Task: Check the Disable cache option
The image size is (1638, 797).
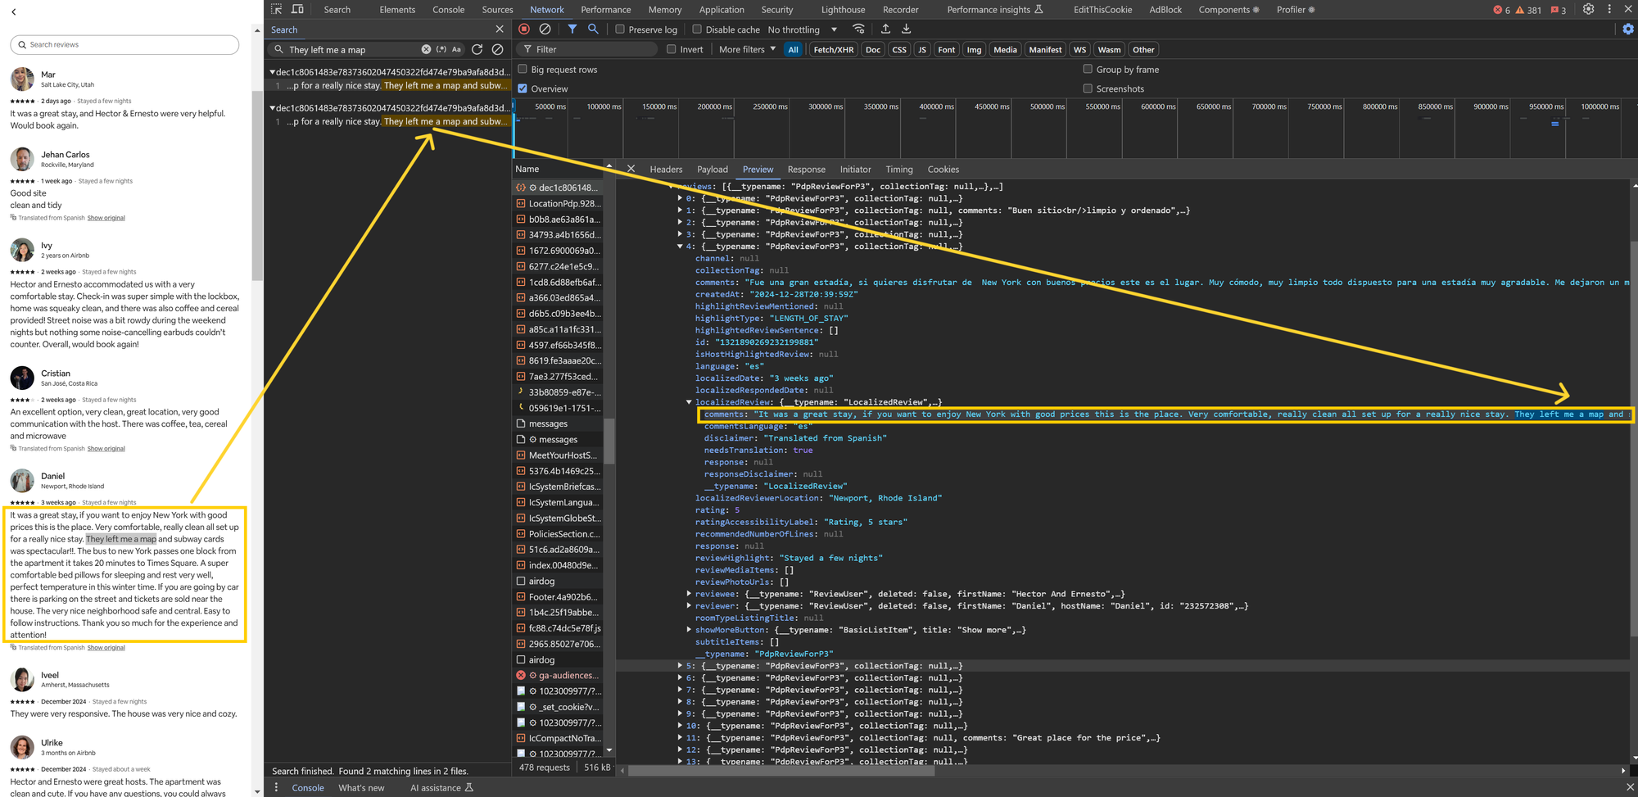Action: tap(697, 29)
